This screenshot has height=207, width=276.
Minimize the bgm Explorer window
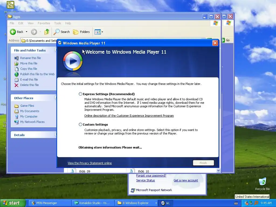click(x=205, y=16)
